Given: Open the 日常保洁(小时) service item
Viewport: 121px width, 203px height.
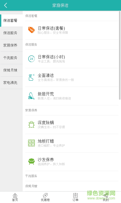Looking at the screenshot, I should [72, 59].
